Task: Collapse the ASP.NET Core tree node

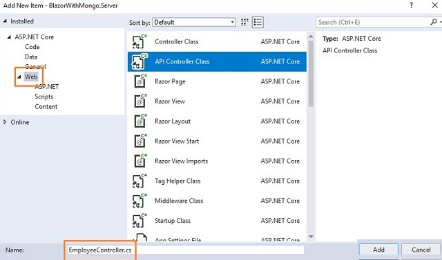Action: point(9,37)
